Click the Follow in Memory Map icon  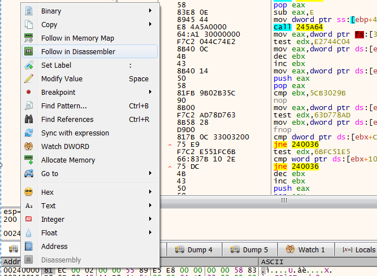29,38
